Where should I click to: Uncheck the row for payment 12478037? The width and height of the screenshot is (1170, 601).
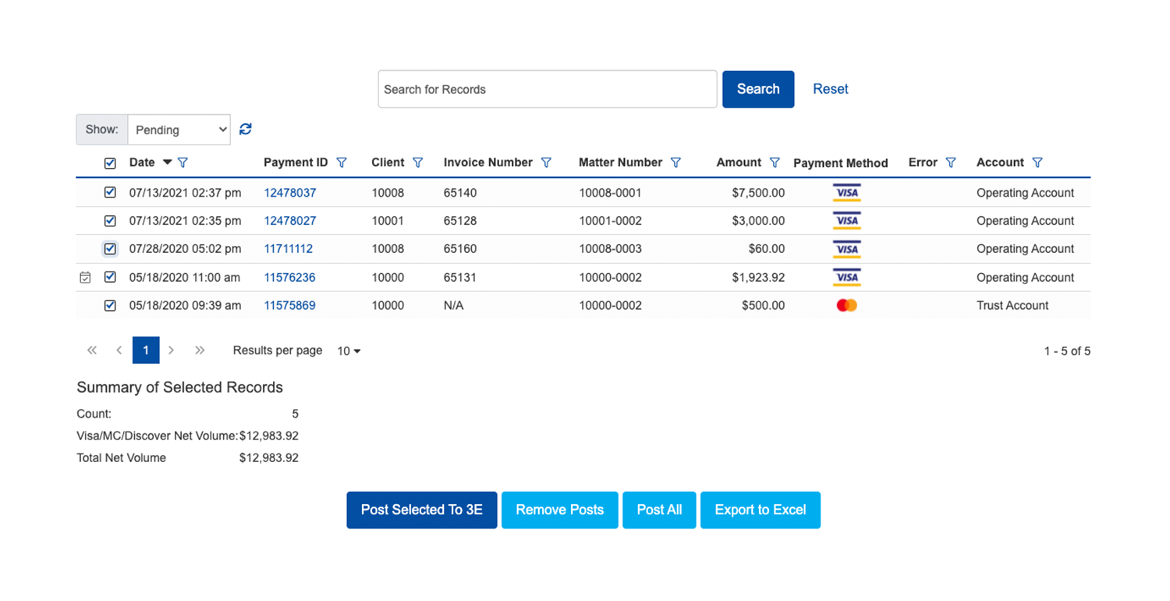110,192
